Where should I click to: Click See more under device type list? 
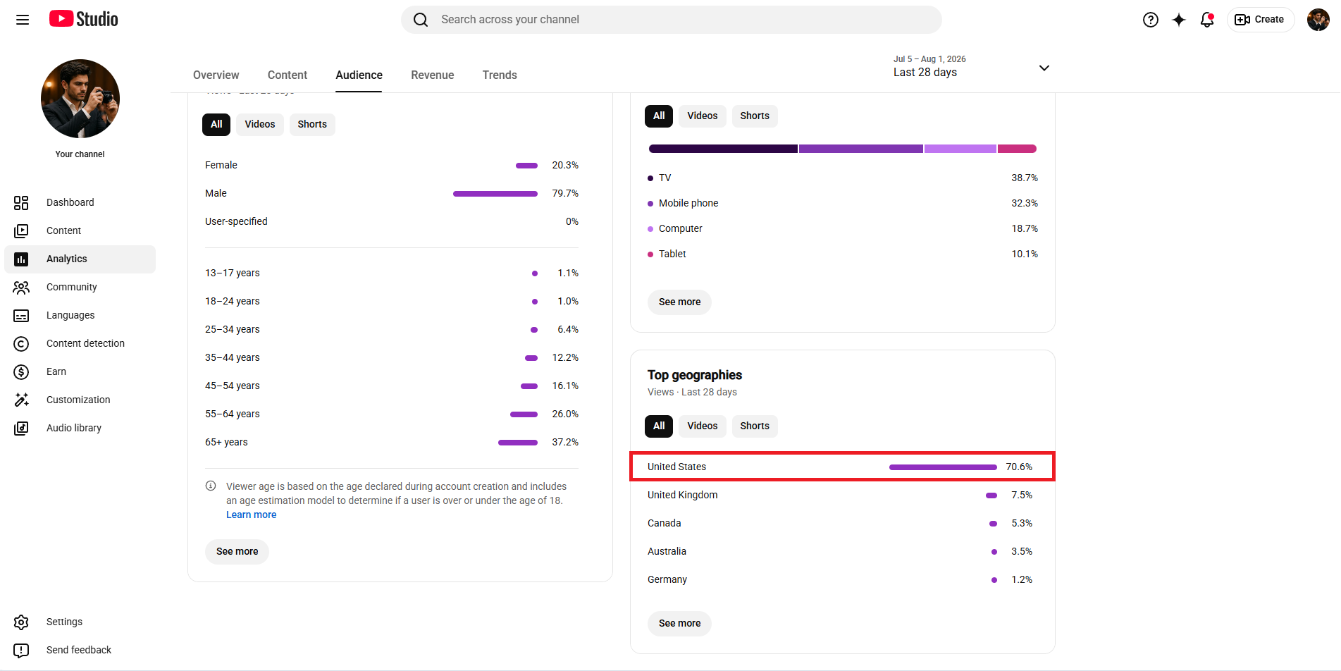pyautogui.click(x=680, y=302)
